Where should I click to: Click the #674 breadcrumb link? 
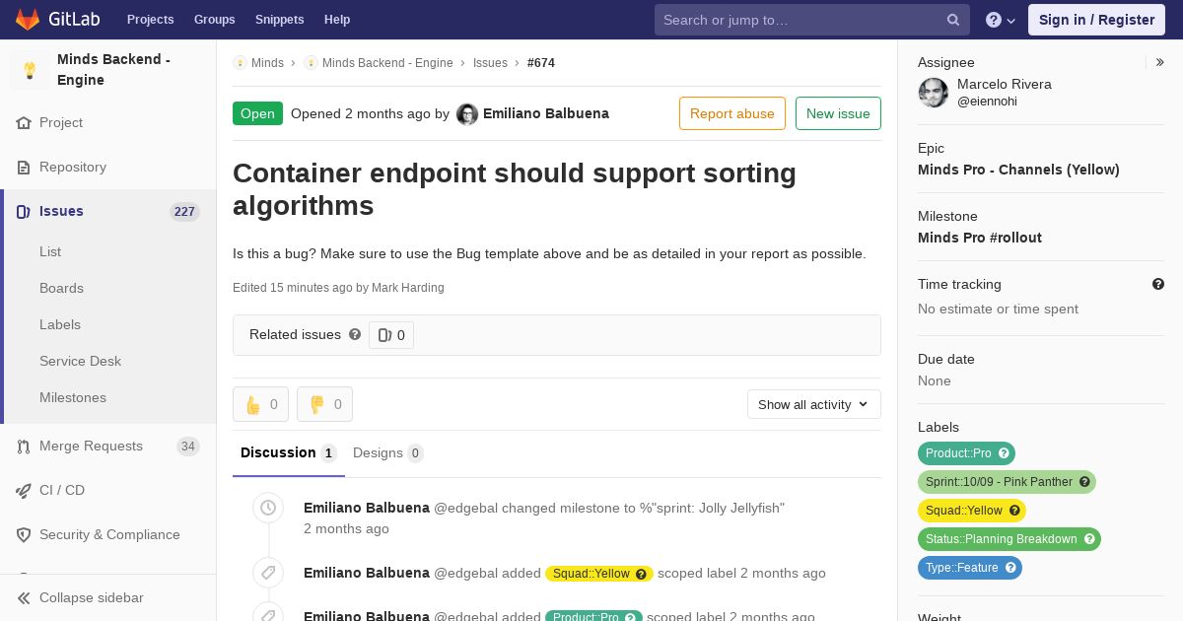[x=541, y=63]
